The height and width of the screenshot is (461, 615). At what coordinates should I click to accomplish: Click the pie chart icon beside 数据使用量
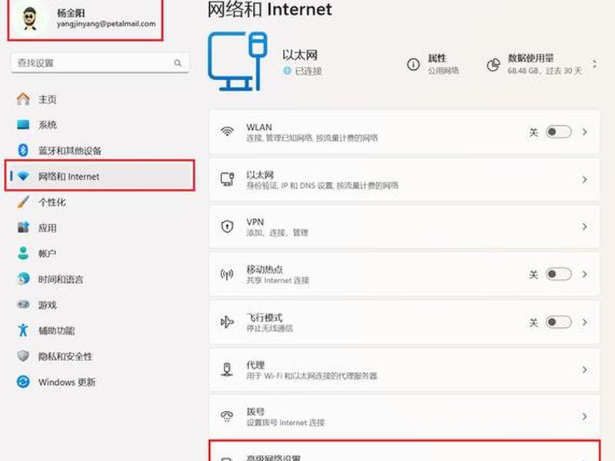coord(493,65)
